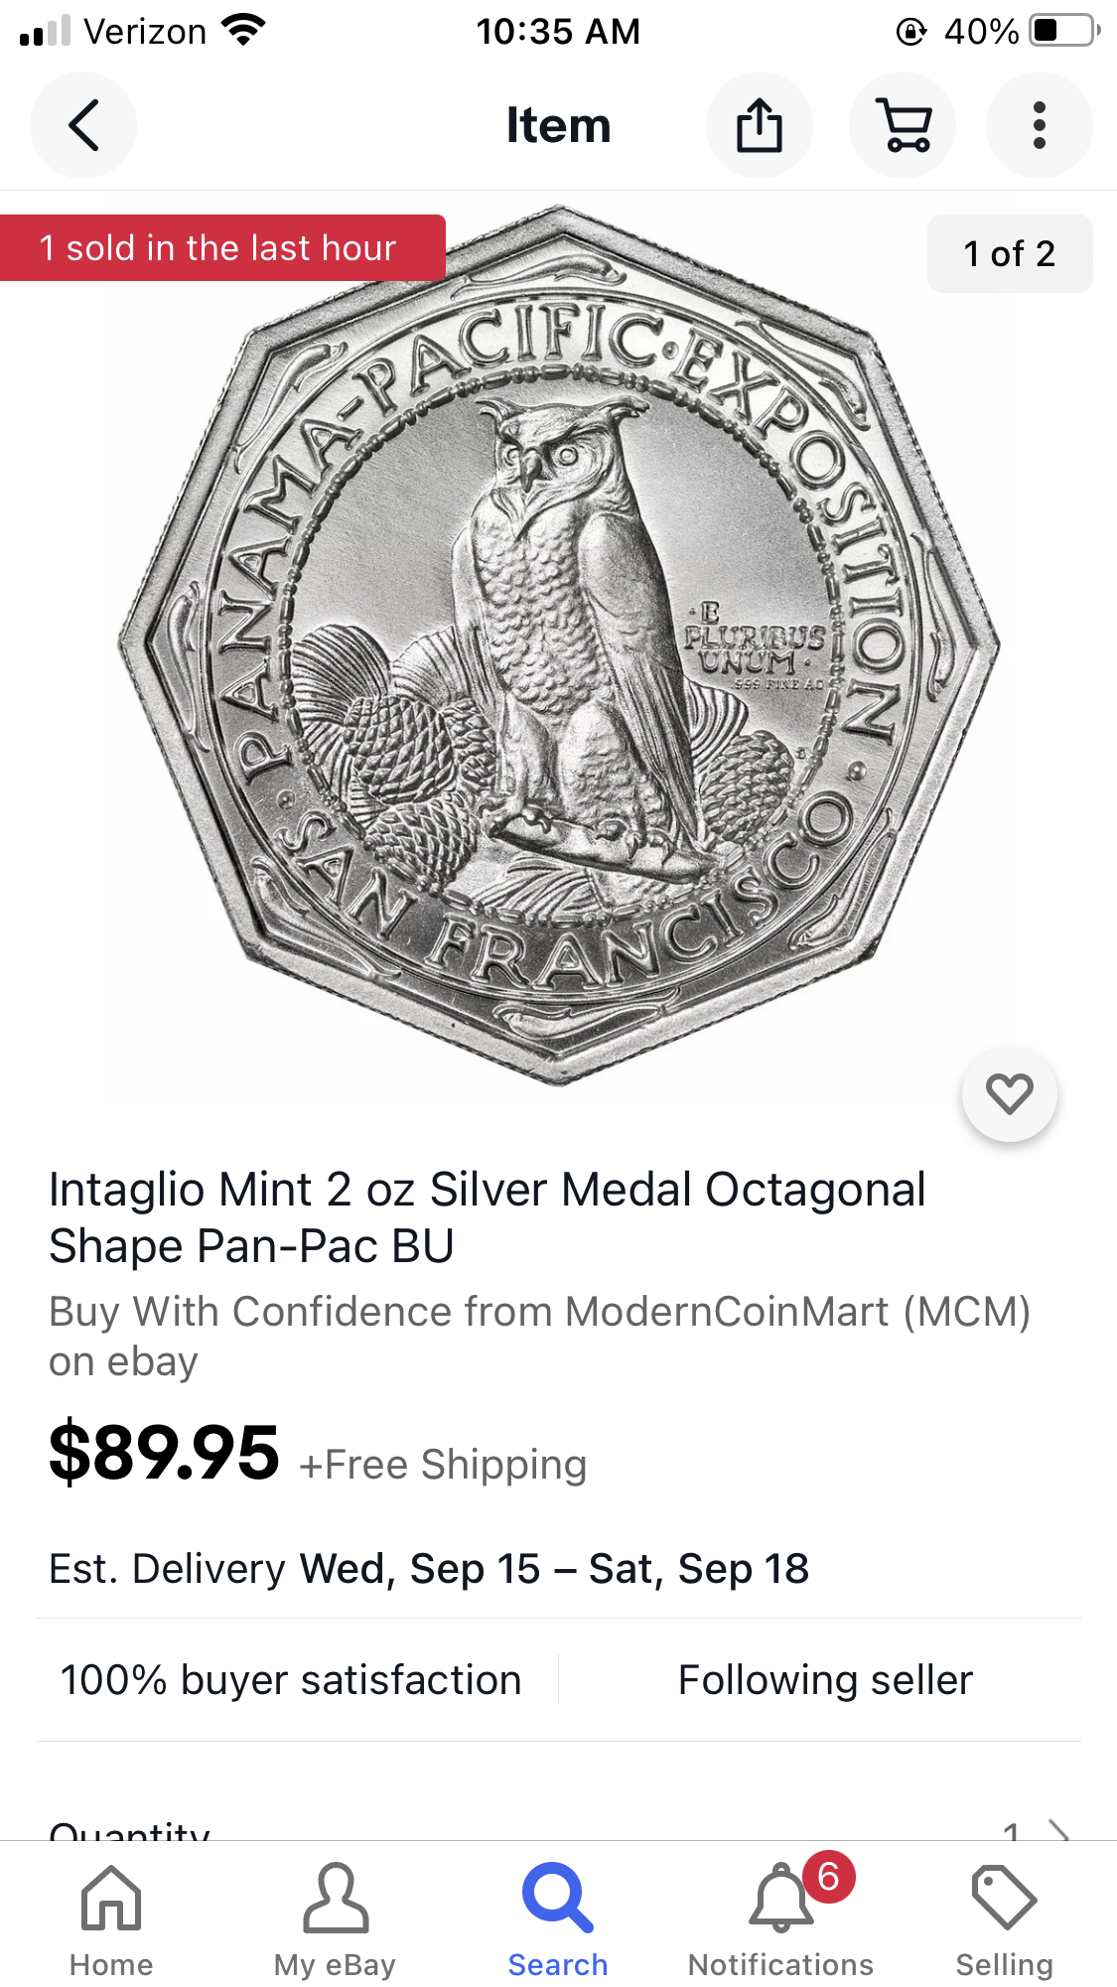Switch to the Selling tab
Image resolution: width=1117 pixels, height=1987 pixels.
(1005, 1921)
